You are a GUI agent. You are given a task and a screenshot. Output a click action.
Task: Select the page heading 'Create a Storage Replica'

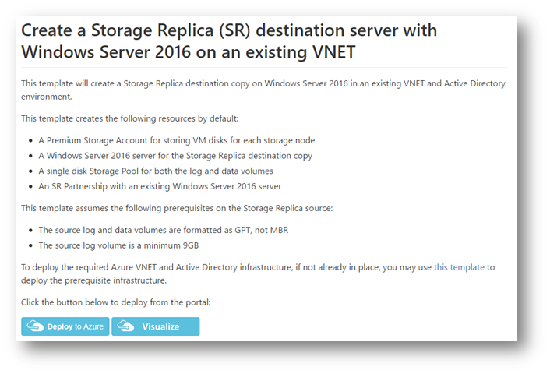(x=229, y=41)
